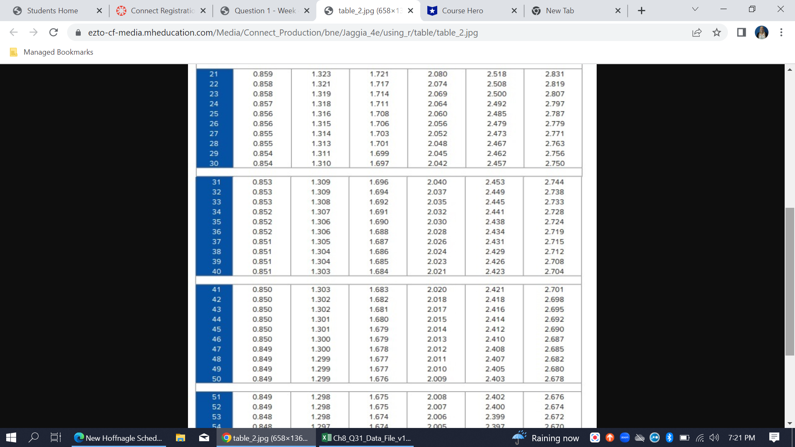Open Windows Start menu
Screen dimensions: 795x447
pos(11,437)
